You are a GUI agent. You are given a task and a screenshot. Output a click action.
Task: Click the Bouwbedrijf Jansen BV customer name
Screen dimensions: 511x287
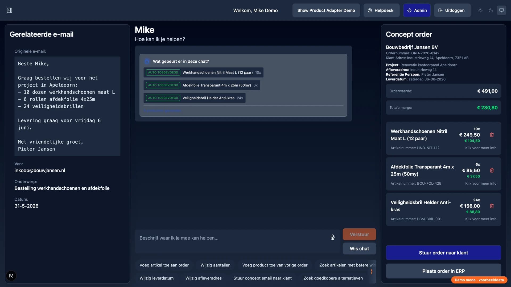click(x=412, y=47)
